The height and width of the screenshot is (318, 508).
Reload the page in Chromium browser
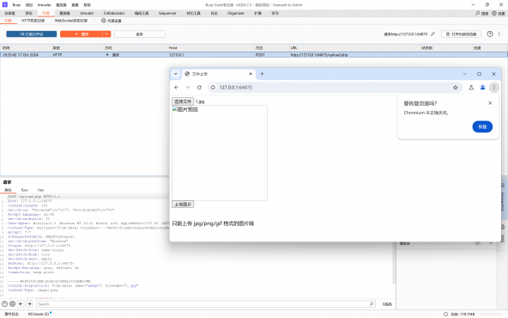pyautogui.click(x=199, y=88)
